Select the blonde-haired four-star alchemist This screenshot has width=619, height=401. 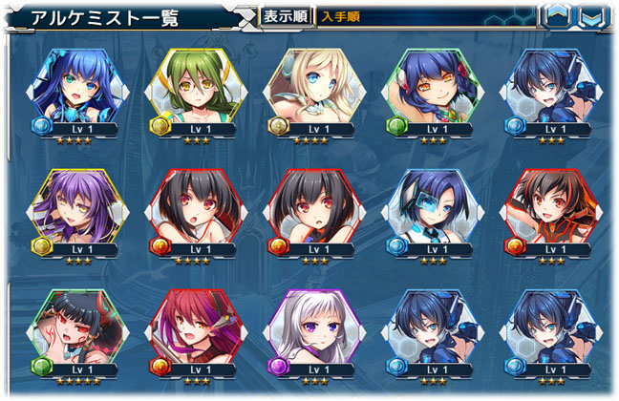[314, 87]
